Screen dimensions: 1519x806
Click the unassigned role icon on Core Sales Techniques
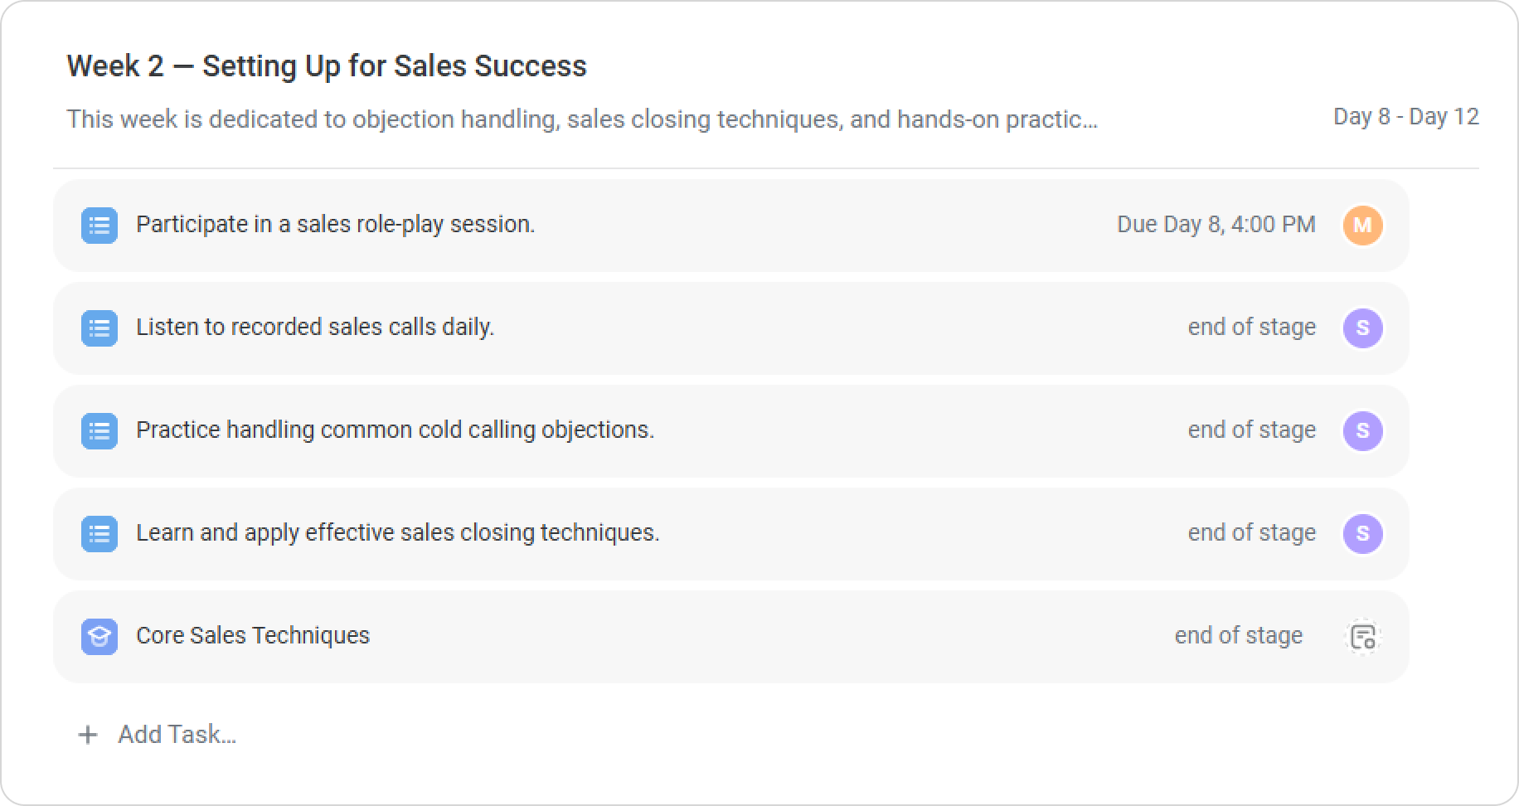coord(1362,637)
